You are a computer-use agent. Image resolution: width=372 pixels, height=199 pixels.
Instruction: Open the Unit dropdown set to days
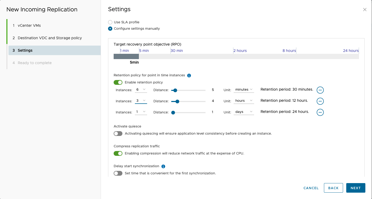244,112
